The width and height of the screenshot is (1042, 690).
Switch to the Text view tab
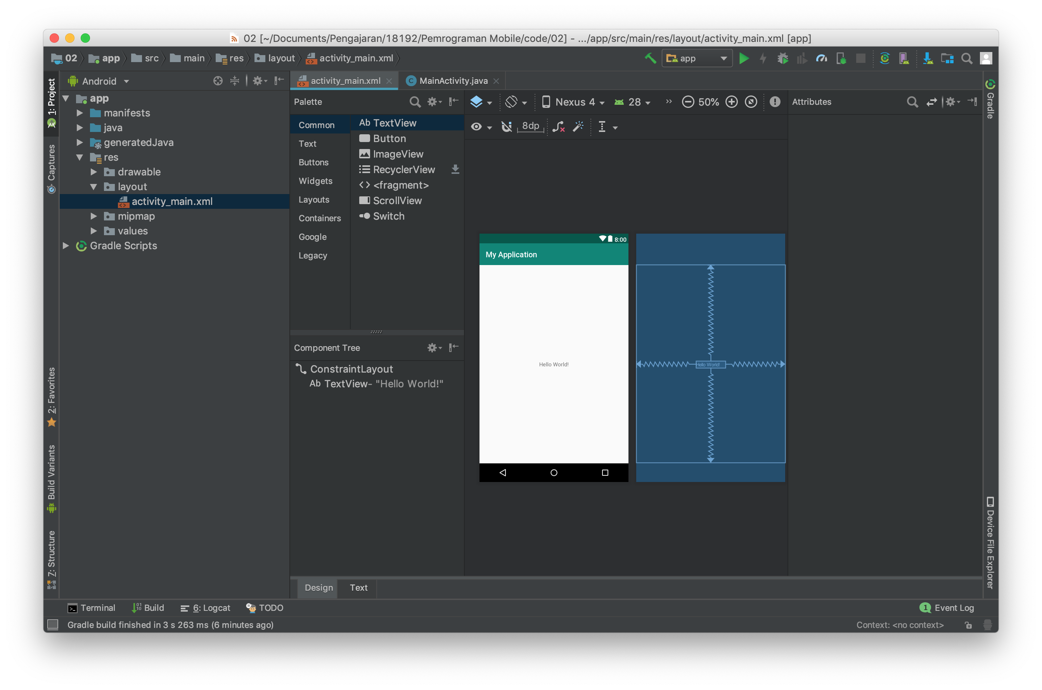pyautogui.click(x=358, y=588)
